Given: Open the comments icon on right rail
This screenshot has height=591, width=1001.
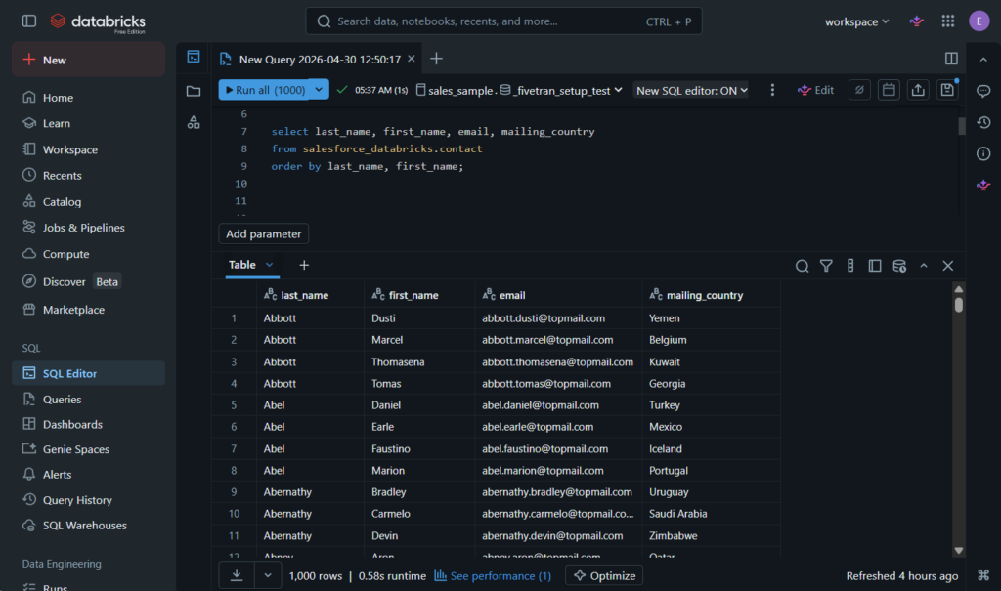Looking at the screenshot, I should [x=983, y=91].
